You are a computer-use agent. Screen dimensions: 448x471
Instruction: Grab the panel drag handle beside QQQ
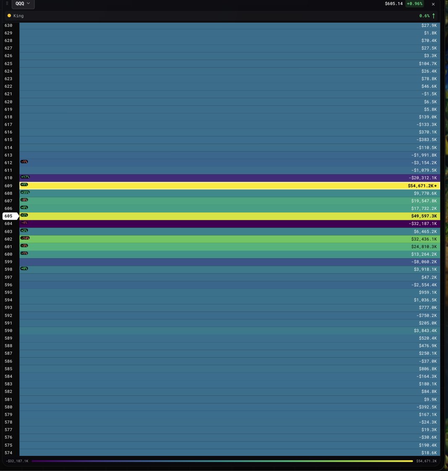7,4
